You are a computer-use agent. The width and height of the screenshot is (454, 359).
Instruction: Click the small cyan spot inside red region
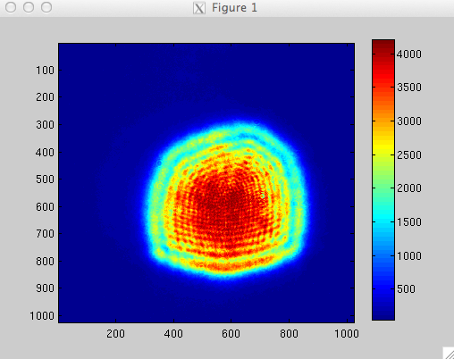pyautogui.click(x=263, y=196)
